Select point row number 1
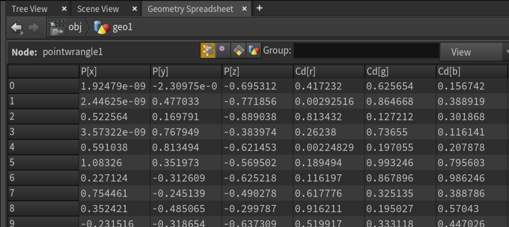 [x=44, y=101]
